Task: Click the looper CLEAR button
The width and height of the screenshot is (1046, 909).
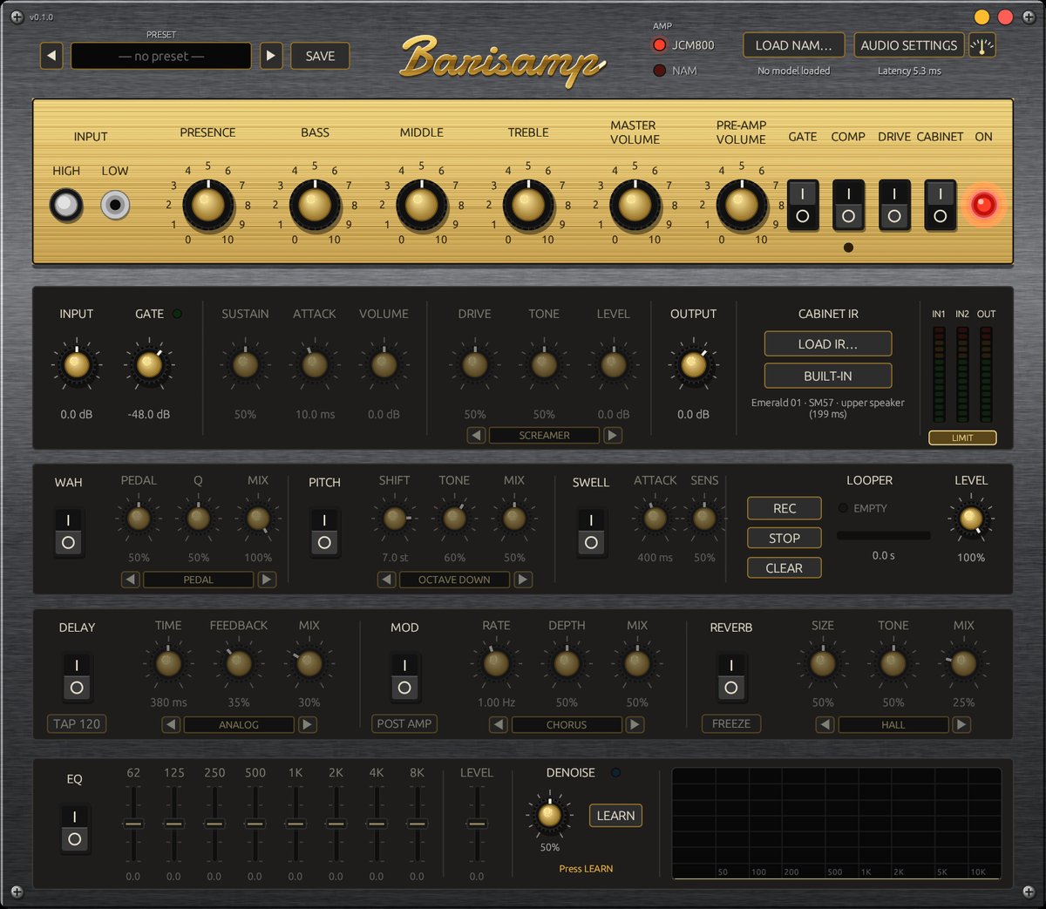Action: (784, 568)
